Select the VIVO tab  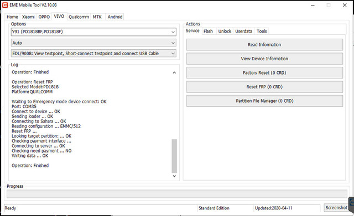pyautogui.click(x=59, y=16)
